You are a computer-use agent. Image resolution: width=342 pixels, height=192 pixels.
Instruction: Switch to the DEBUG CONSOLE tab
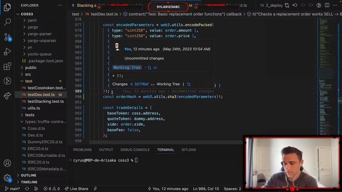(135, 150)
